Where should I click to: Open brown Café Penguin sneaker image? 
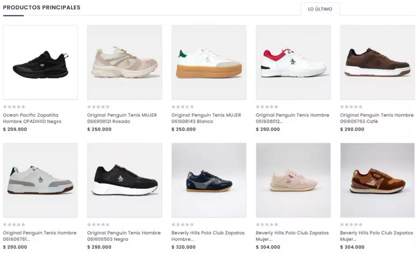pyautogui.click(x=377, y=62)
